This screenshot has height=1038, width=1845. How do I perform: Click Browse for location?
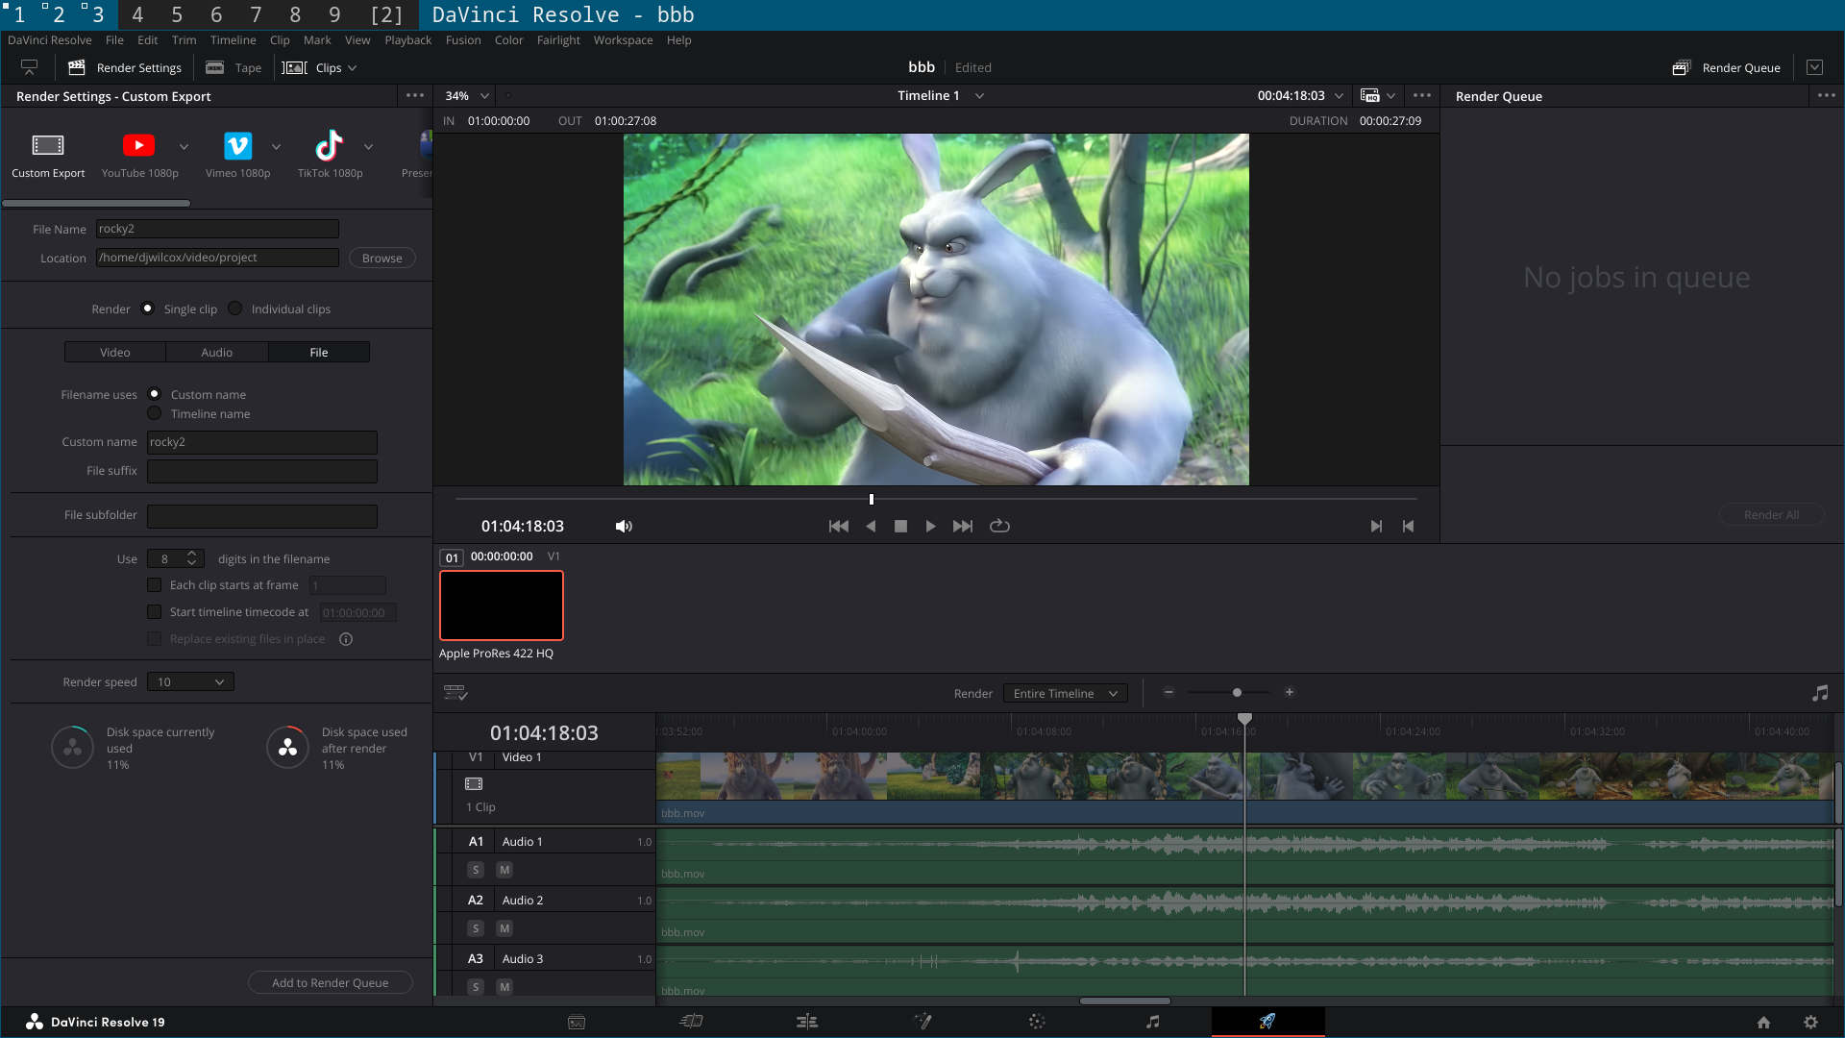[x=382, y=259]
